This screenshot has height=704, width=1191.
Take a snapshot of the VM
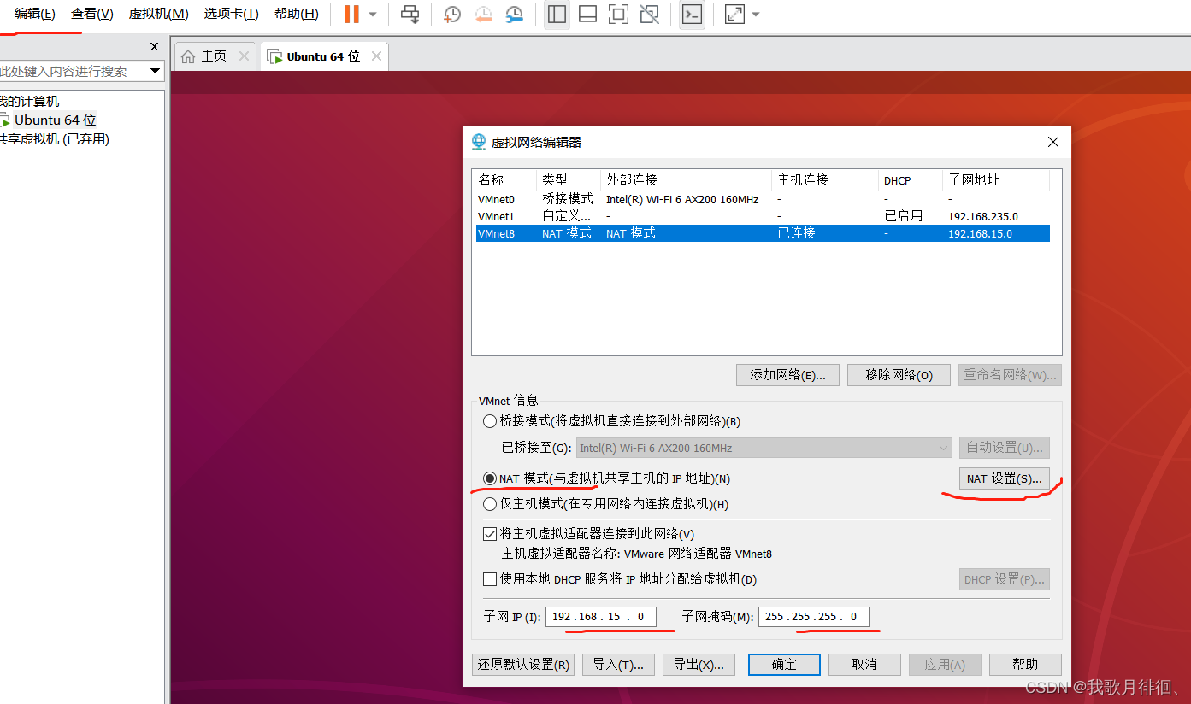pos(451,14)
